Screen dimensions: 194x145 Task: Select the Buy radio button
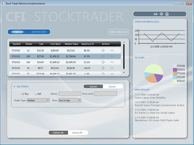coord(23,94)
